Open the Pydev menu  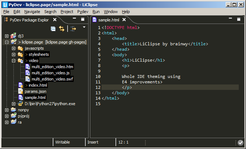[x=83, y=12]
